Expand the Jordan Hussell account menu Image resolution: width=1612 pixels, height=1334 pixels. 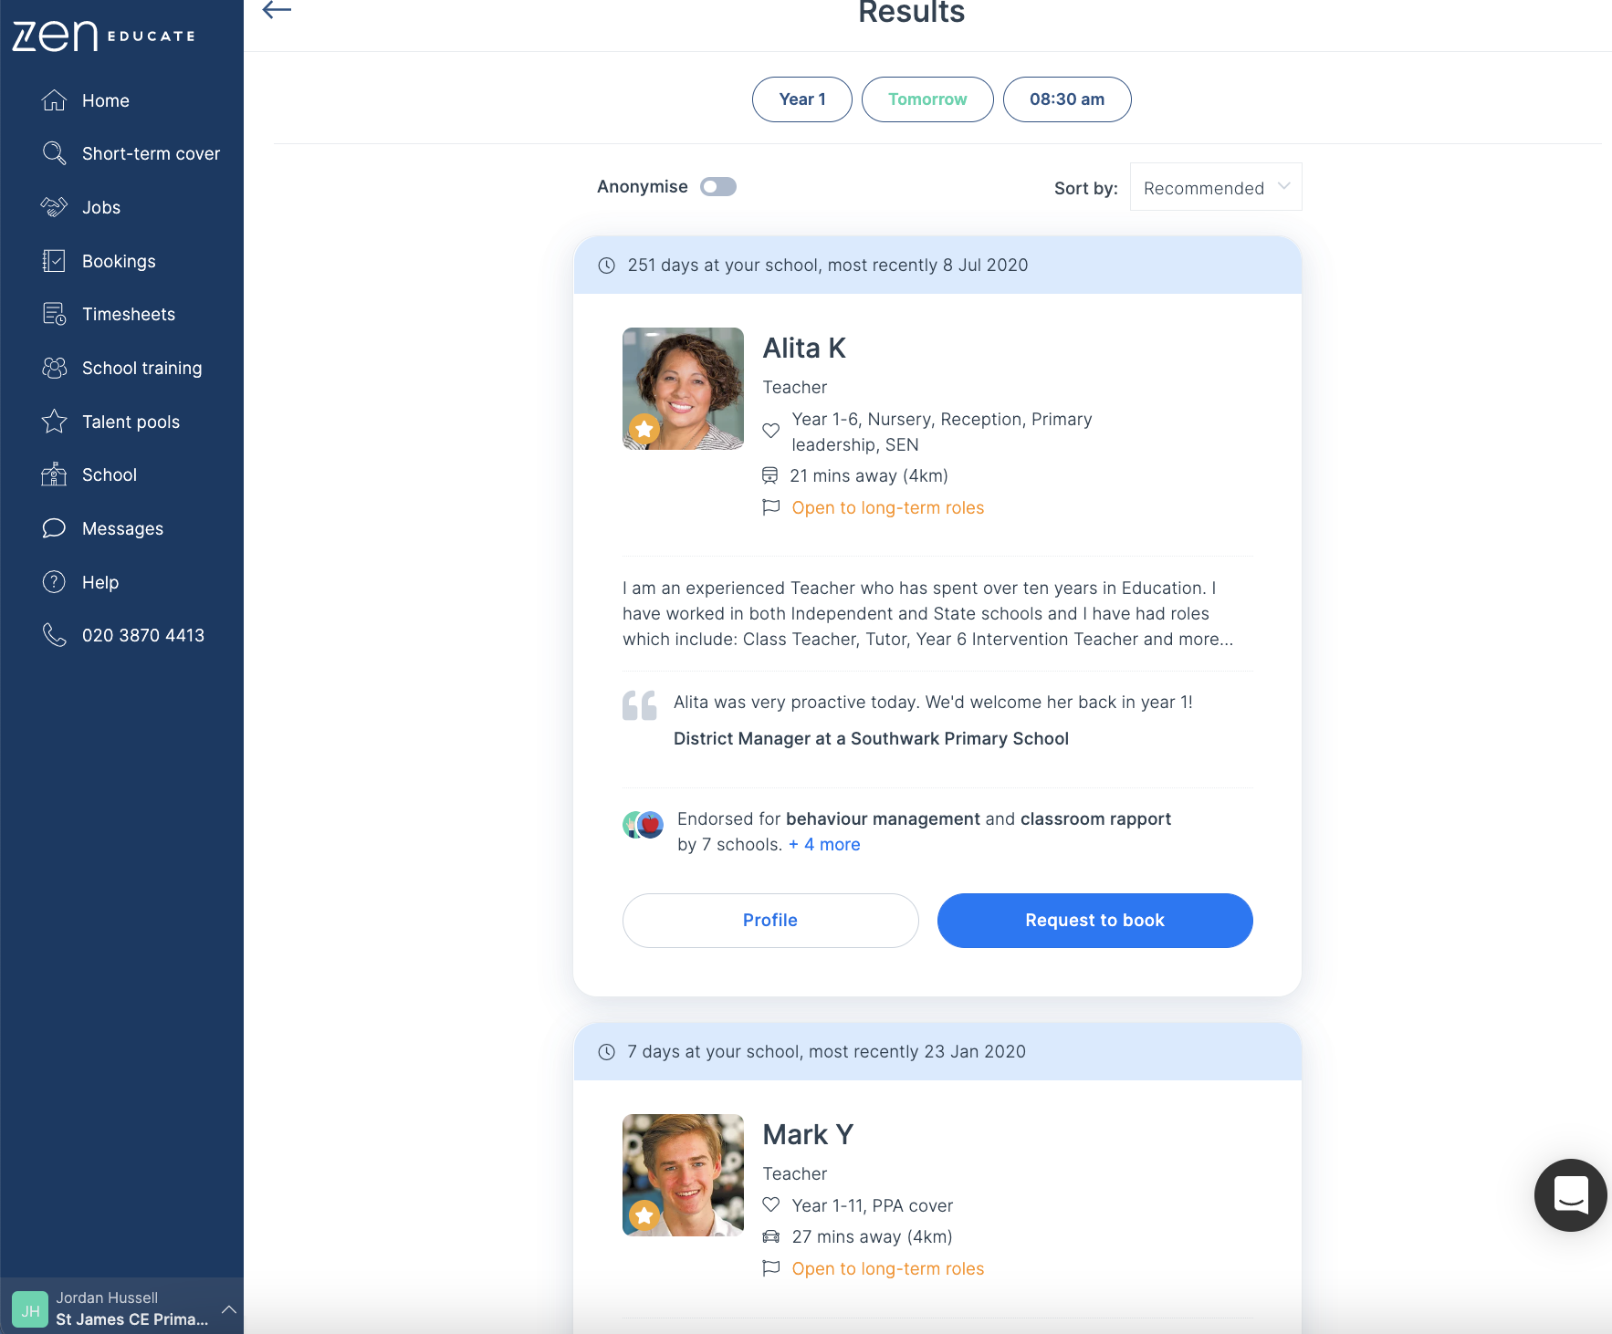(228, 1308)
